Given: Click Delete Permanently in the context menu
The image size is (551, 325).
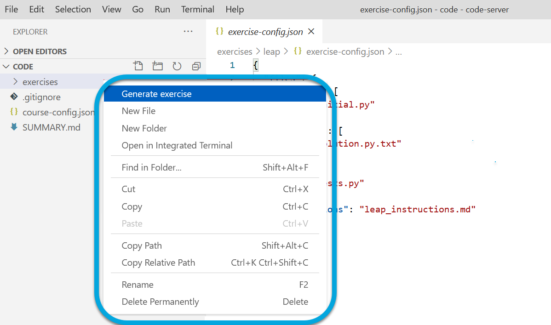Looking at the screenshot, I should click(160, 302).
